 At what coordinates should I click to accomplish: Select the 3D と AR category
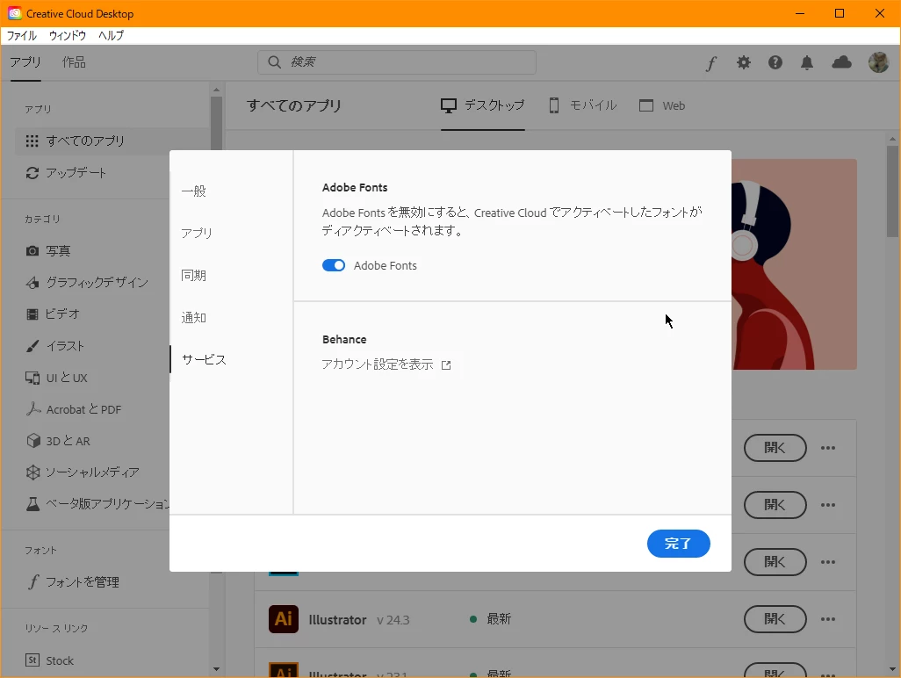[x=58, y=441]
